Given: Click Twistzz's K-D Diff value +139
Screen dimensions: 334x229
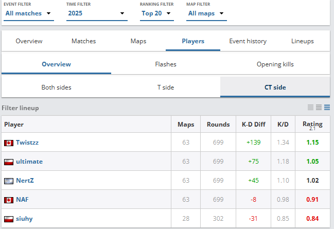Looking at the screenshot, I should [x=254, y=143].
